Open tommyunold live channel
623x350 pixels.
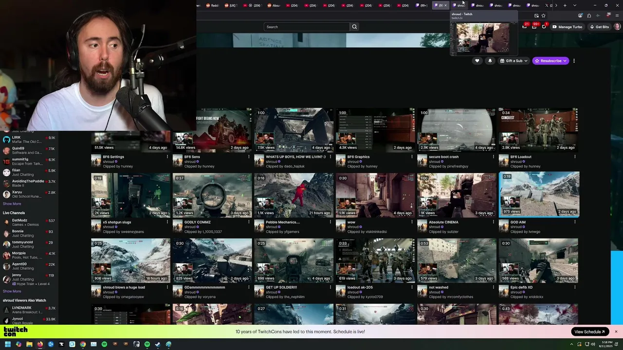coord(29,245)
